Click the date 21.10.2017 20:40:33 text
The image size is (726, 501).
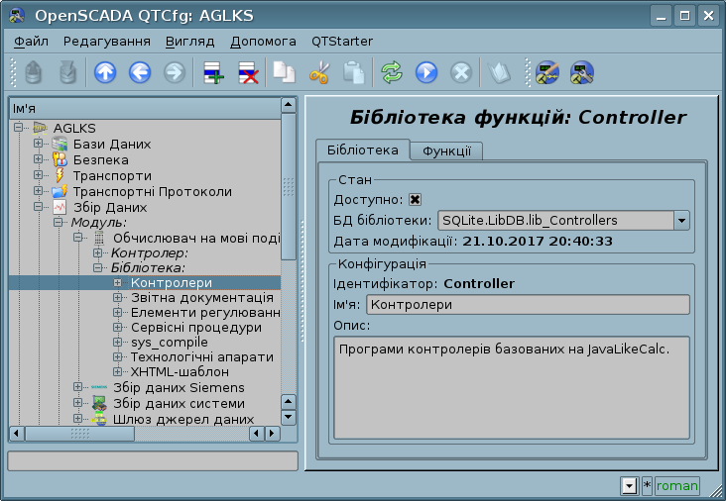(538, 242)
